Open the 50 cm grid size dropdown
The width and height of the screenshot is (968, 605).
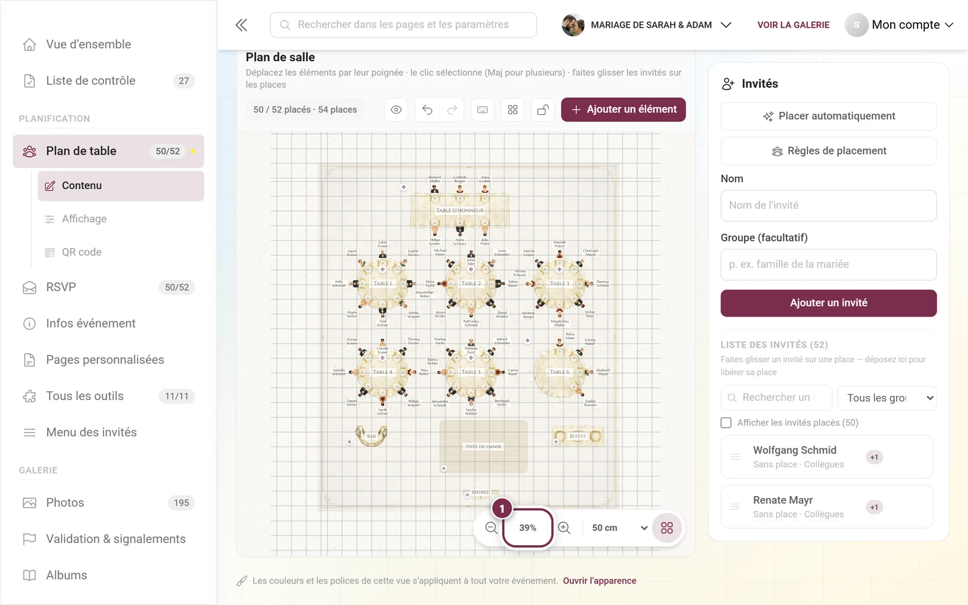click(x=620, y=528)
